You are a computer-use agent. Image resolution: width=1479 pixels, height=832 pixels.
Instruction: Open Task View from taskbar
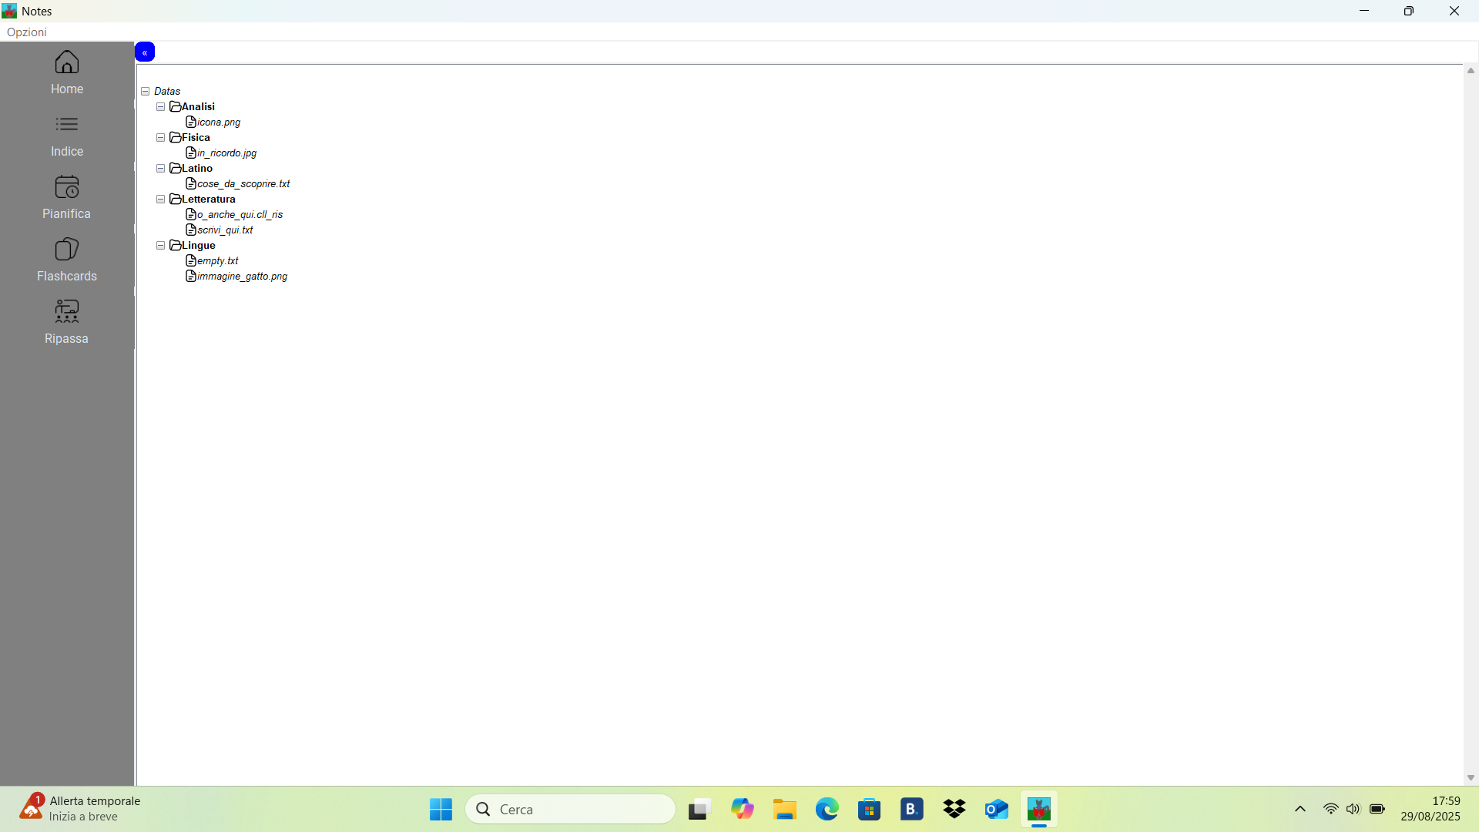pos(699,810)
